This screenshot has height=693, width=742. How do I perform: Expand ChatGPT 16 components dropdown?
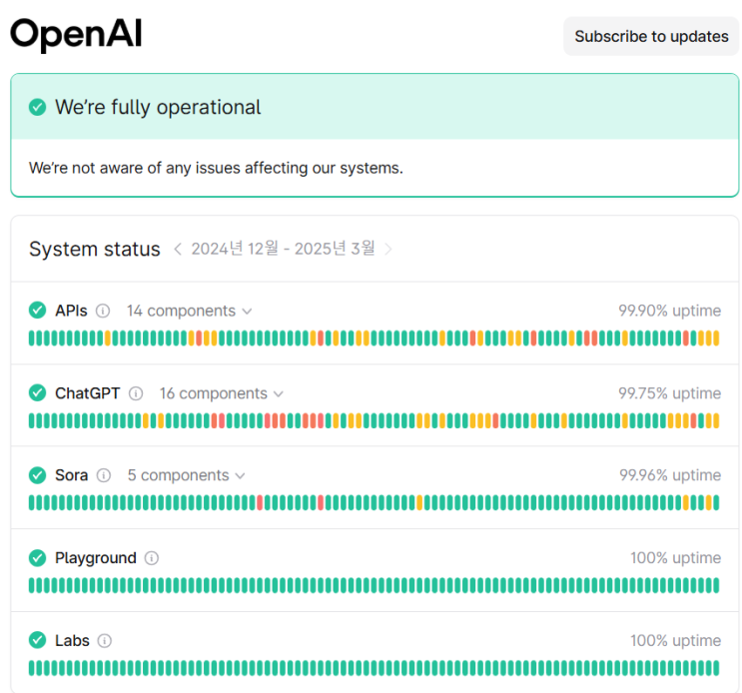pos(221,393)
